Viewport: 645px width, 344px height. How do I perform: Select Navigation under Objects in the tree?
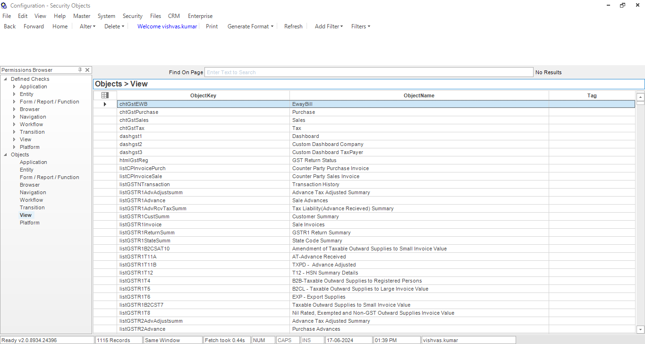[x=33, y=192]
